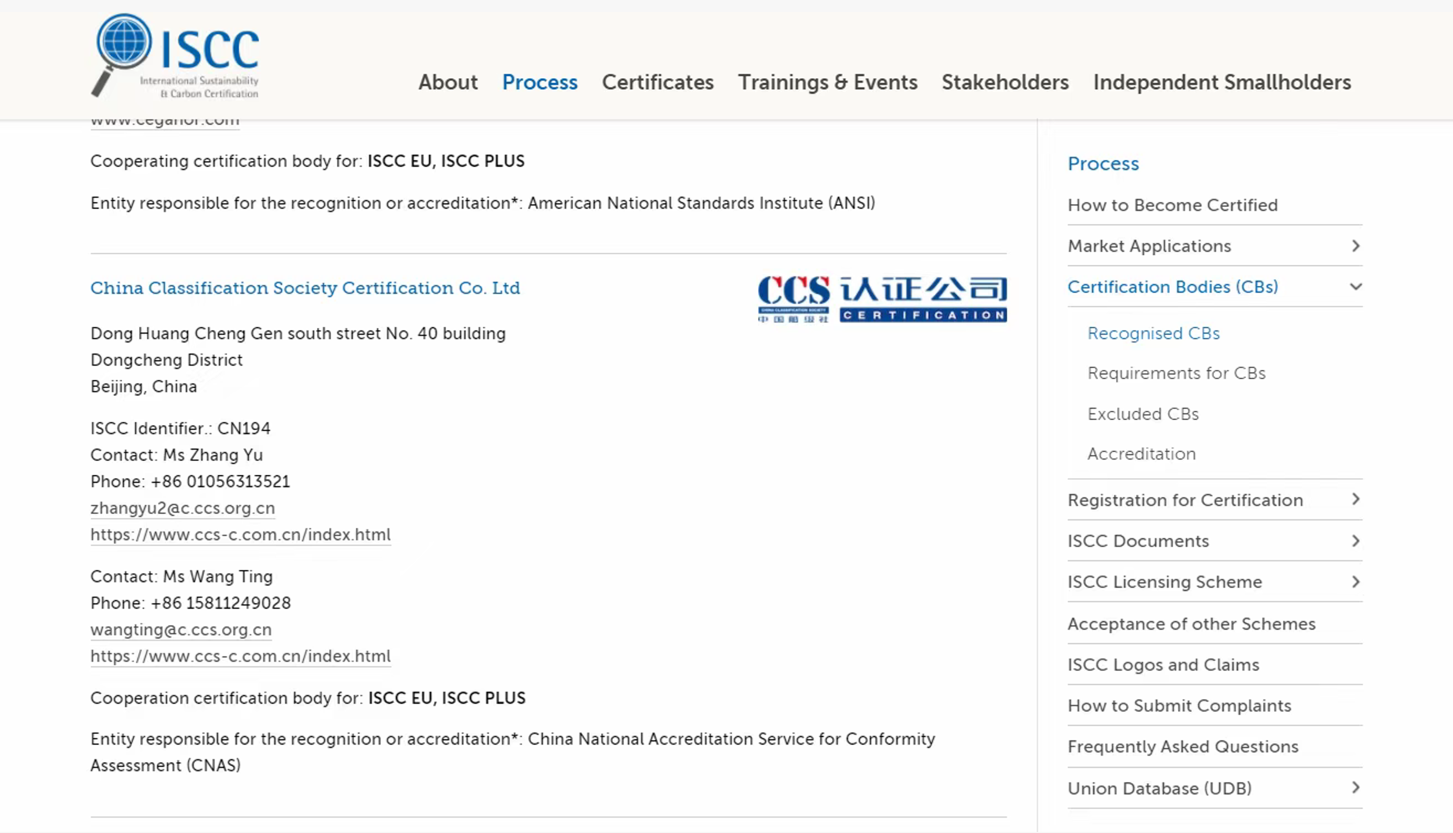1453x833 pixels.
Task: Open the Process menu in navigation bar
Action: tap(540, 82)
